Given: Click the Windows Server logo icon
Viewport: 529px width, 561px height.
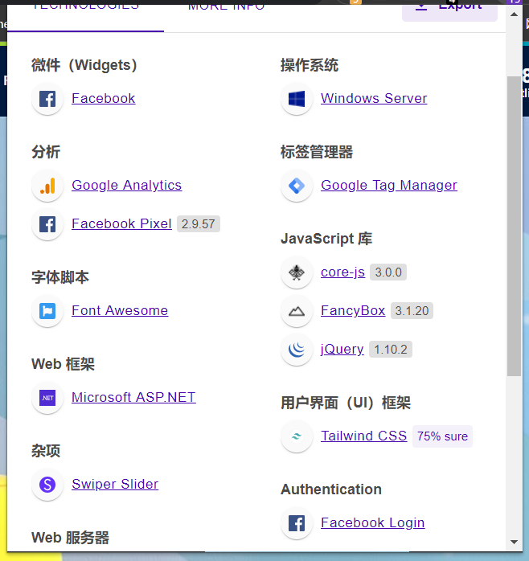Looking at the screenshot, I should click(x=297, y=99).
